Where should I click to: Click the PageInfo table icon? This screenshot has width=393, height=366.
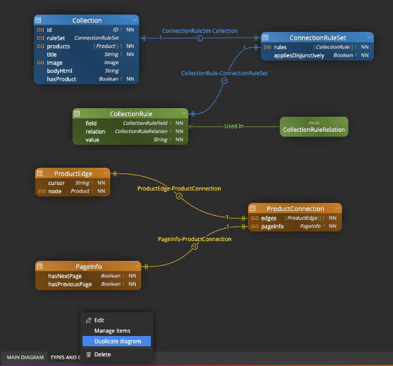[40, 266]
